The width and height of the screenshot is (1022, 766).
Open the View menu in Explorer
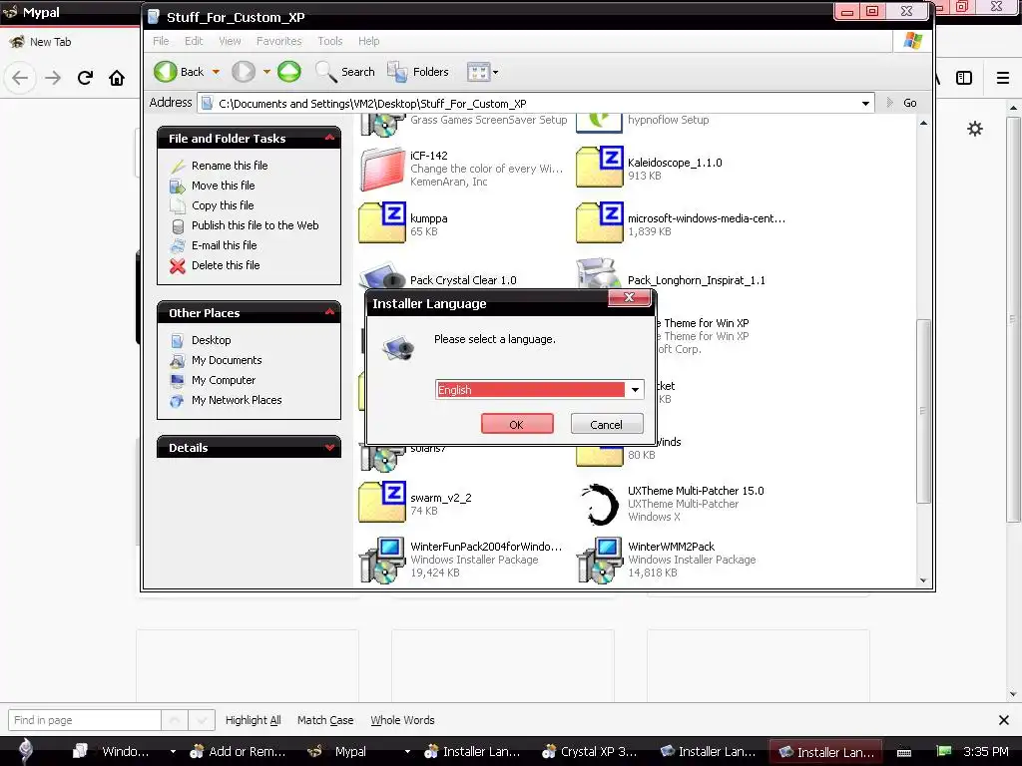coord(230,41)
